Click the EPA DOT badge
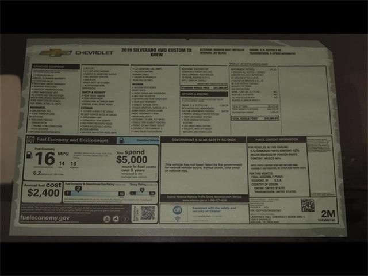The width and height of the screenshot is (368, 276). (30, 140)
